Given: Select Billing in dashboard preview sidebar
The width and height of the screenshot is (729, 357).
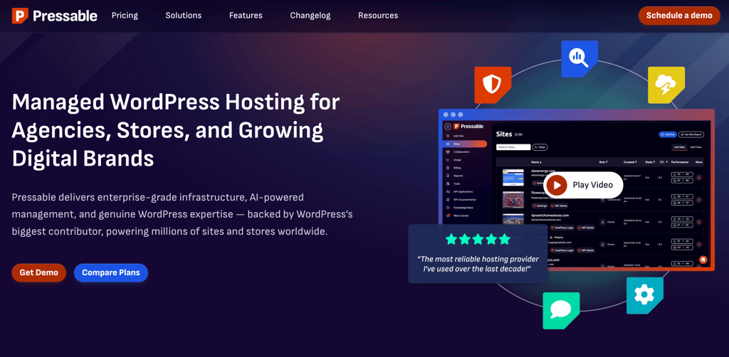Looking at the screenshot, I should 457,168.
